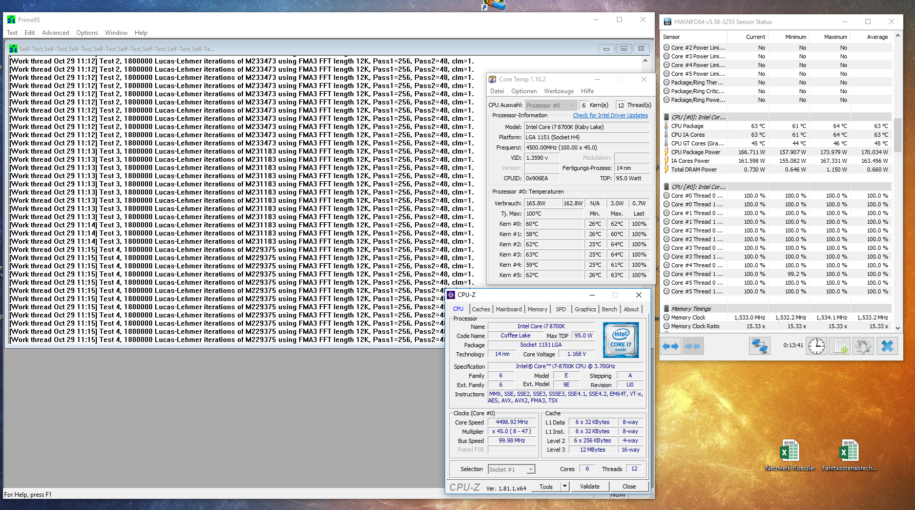This screenshot has width=915, height=510.
Task: Click the thermometer icon beside CPU IA Cores
Action: click(667, 135)
